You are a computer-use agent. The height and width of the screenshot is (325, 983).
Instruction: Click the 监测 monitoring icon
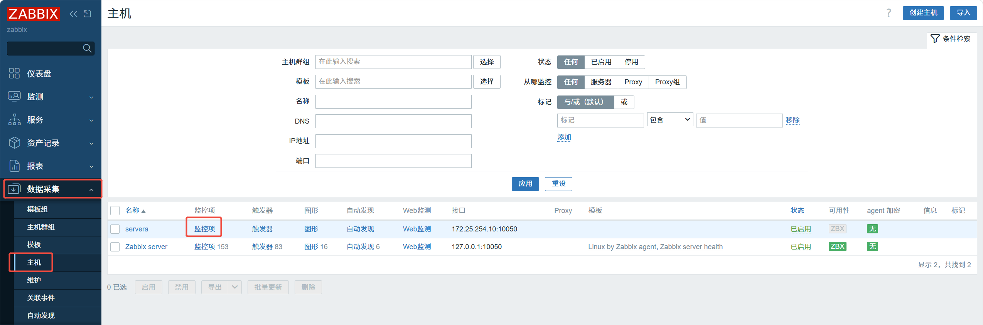coord(14,96)
